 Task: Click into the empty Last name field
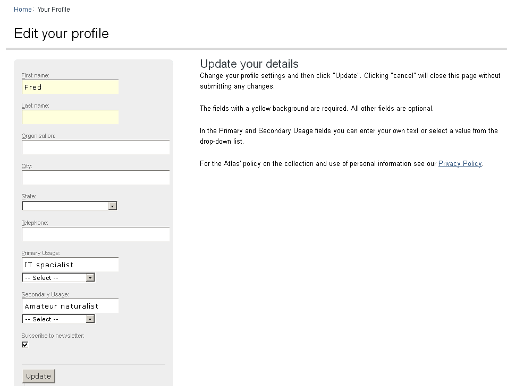pos(70,117)
